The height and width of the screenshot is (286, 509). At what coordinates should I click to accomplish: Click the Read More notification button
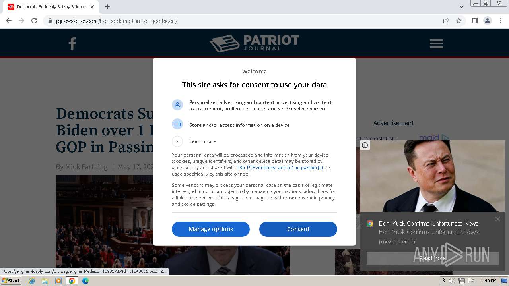[x=433, y=258]
